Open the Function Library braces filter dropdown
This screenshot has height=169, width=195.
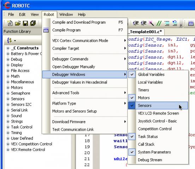(x=12, y=41)
